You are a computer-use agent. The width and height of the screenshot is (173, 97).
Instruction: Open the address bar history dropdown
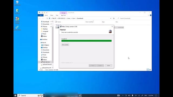coord(111,18)
